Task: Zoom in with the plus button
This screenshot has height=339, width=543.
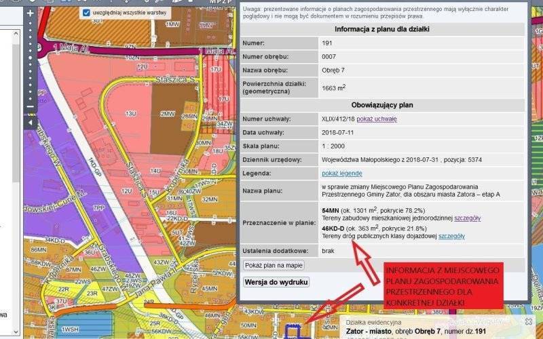Action: [30, 13]
